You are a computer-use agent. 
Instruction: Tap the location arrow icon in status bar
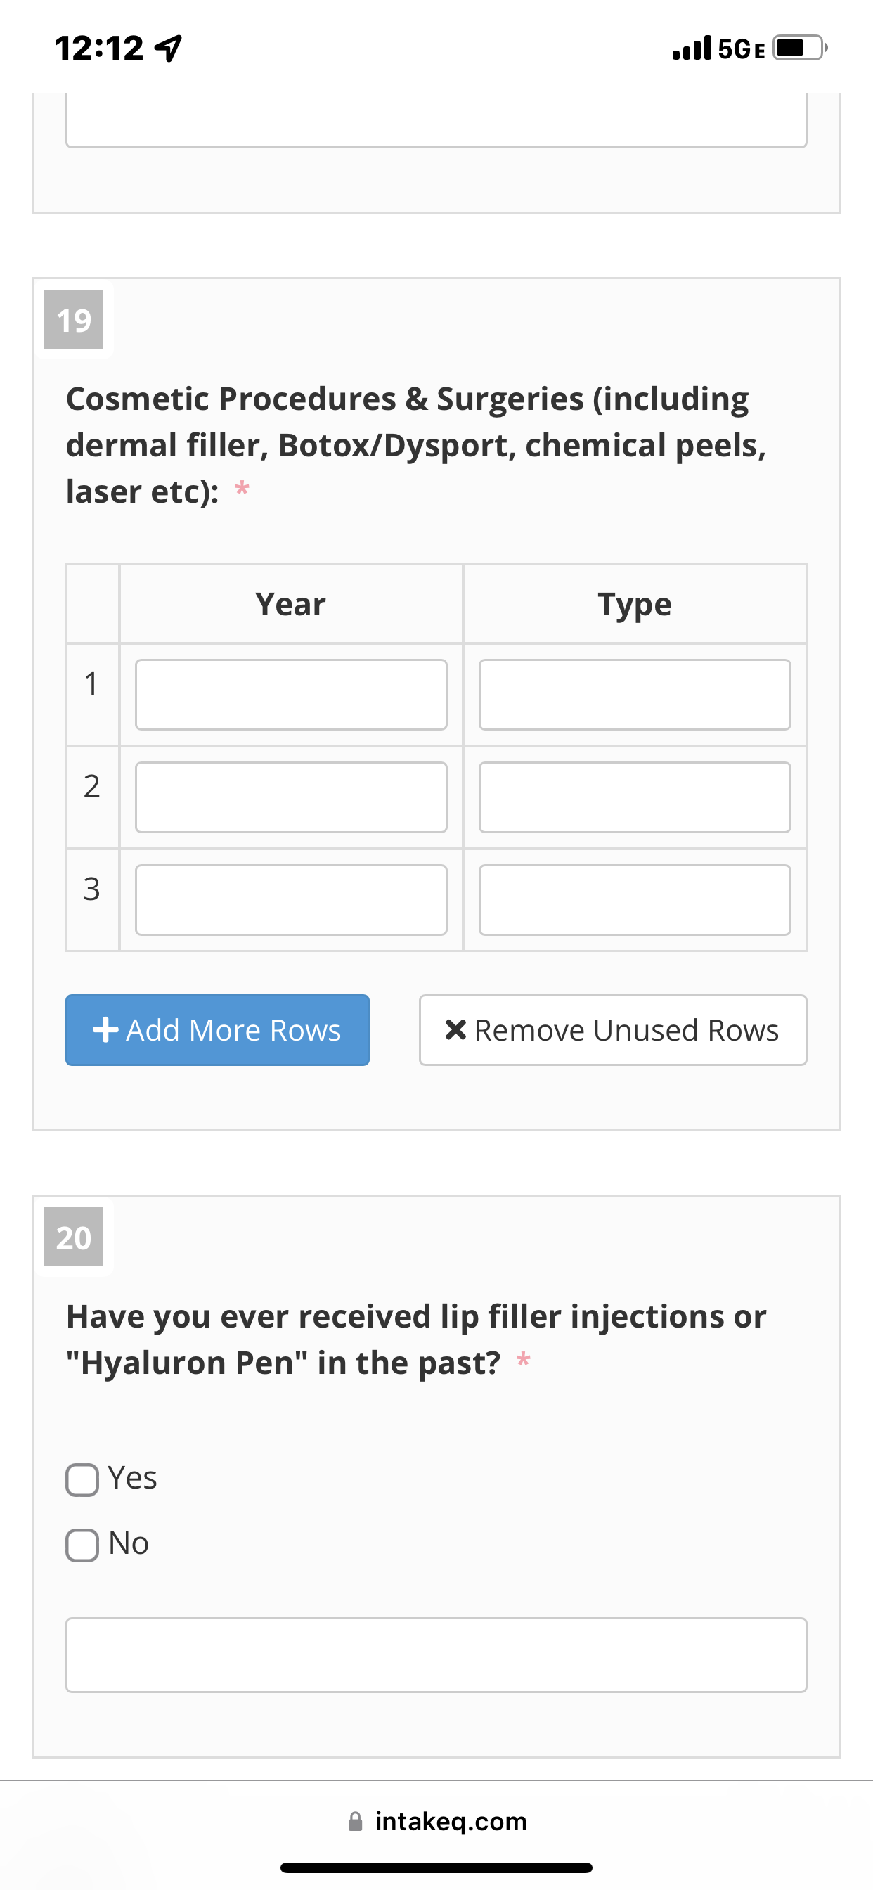169,49
